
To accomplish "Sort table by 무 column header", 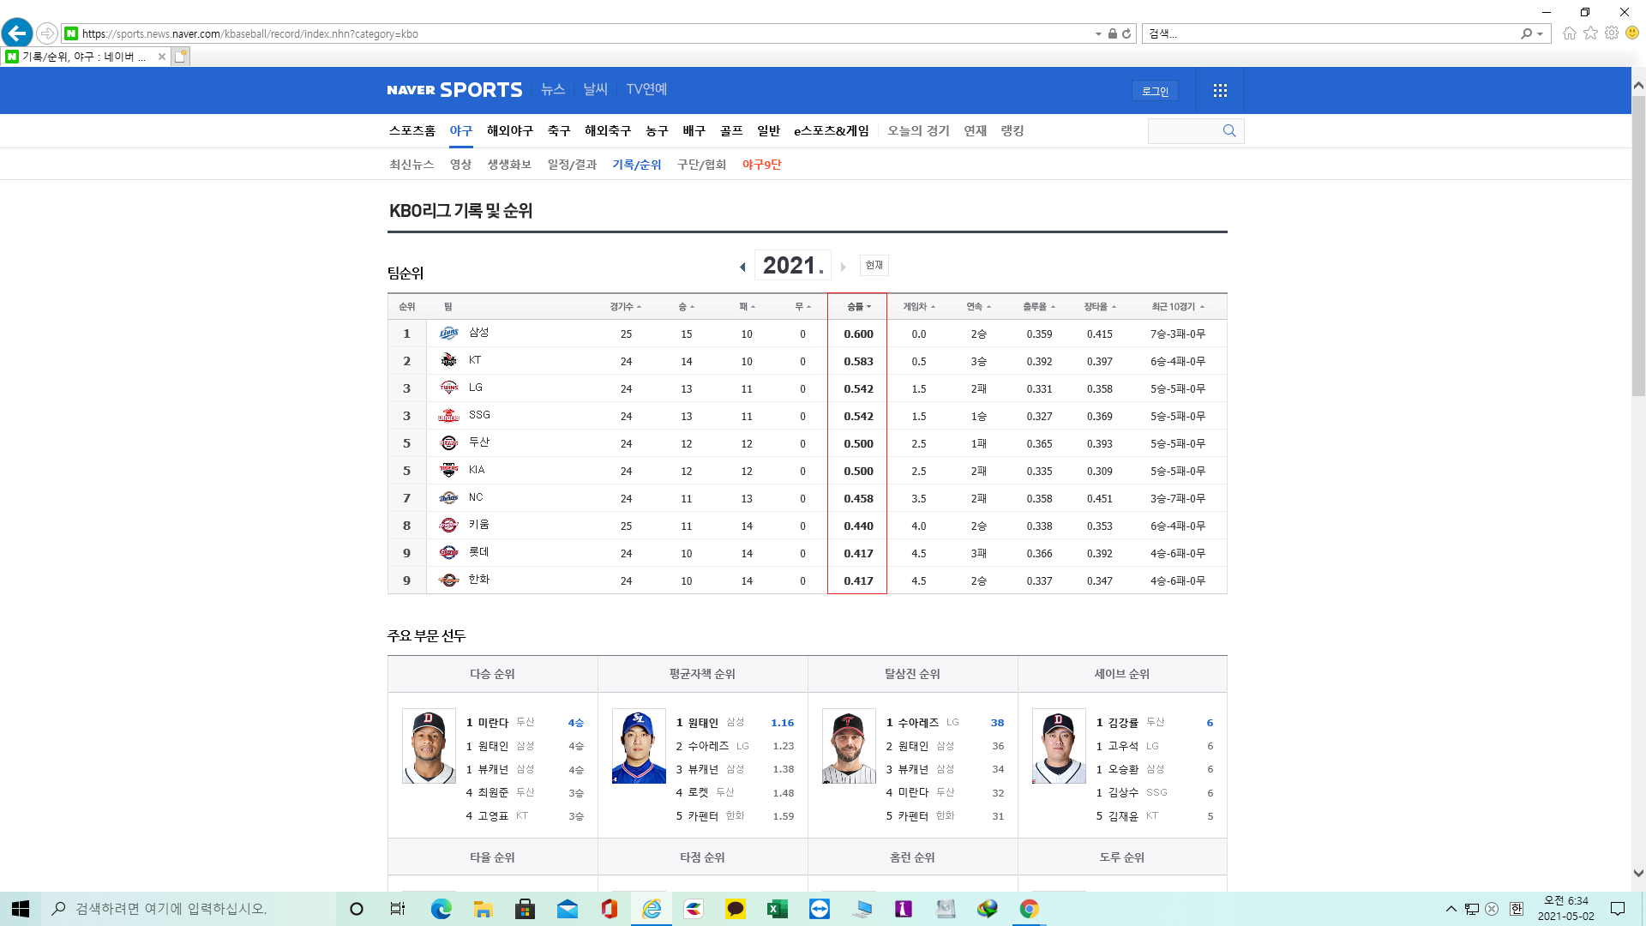I will tap(802, 307).
